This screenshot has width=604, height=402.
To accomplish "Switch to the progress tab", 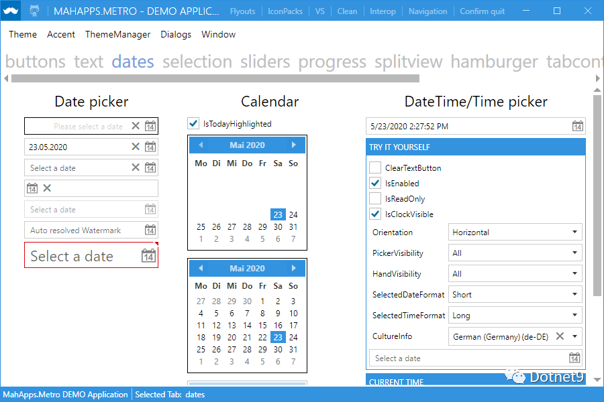I will coord(332,62).
